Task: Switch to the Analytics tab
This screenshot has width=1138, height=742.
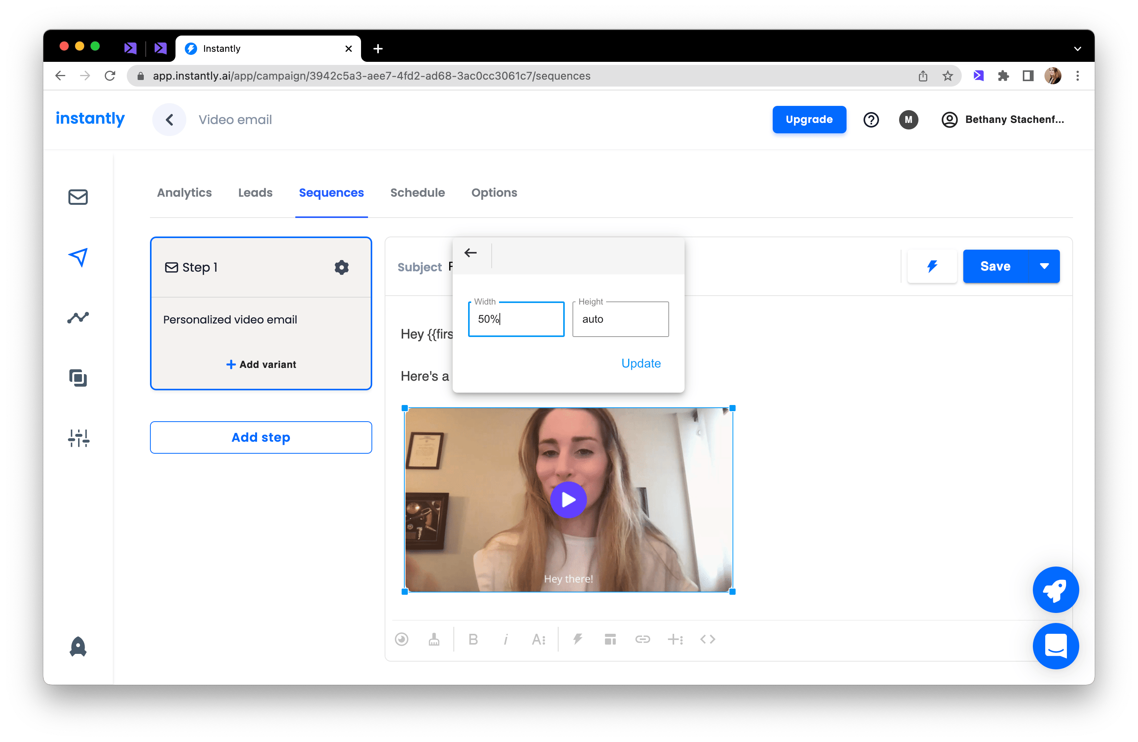Action: click(x=184, y=193)
